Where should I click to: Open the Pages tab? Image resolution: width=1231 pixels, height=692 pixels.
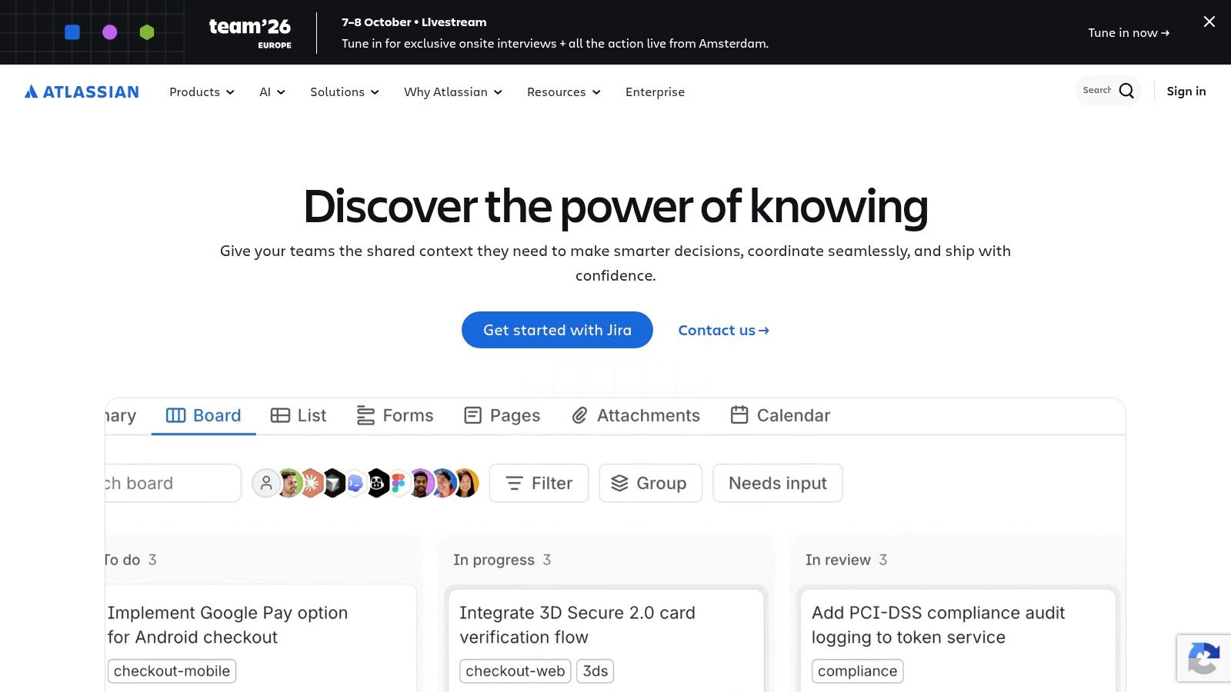(x=502, y=415)
